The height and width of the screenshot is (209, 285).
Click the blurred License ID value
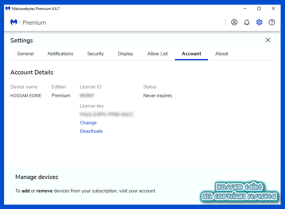tap(87, 96)
